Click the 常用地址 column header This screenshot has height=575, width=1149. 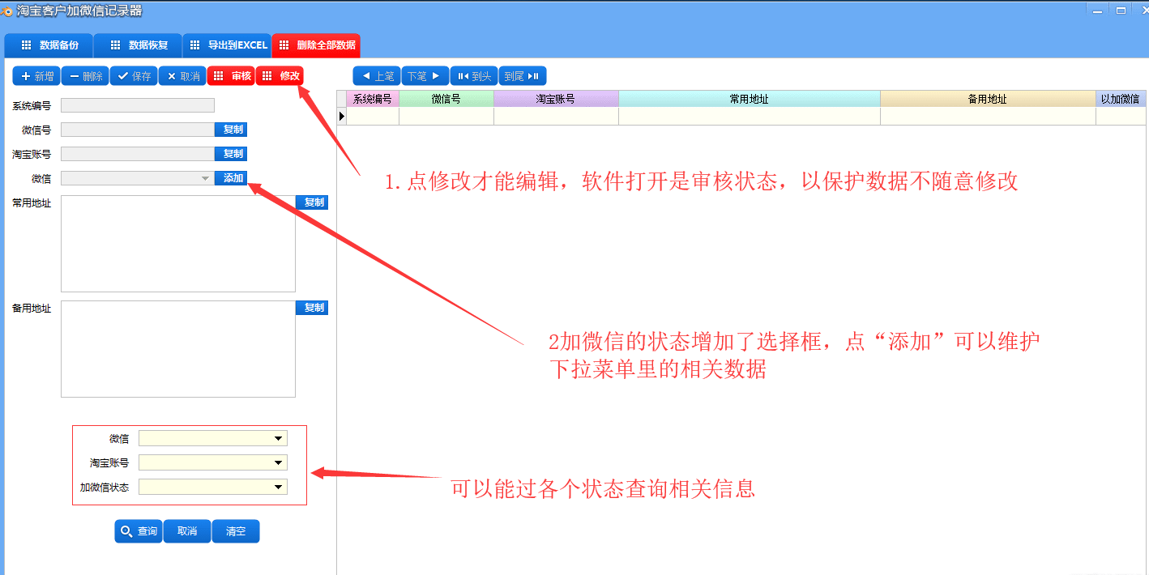[750, 99]
